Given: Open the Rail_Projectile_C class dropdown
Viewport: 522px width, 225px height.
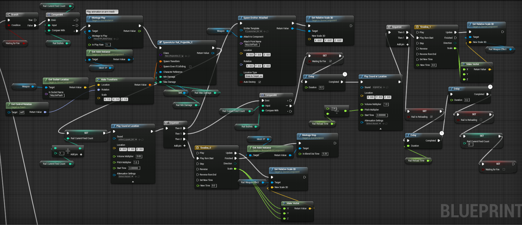Looking at the screenshot, I should (174, 56).
